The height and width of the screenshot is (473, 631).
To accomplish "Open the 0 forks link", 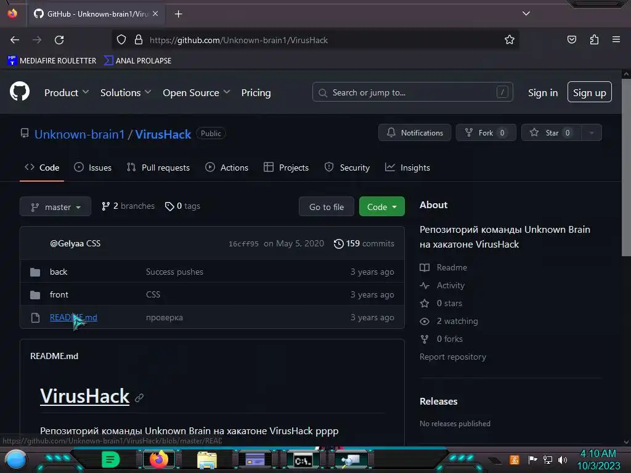I will [x=441, y=339].
